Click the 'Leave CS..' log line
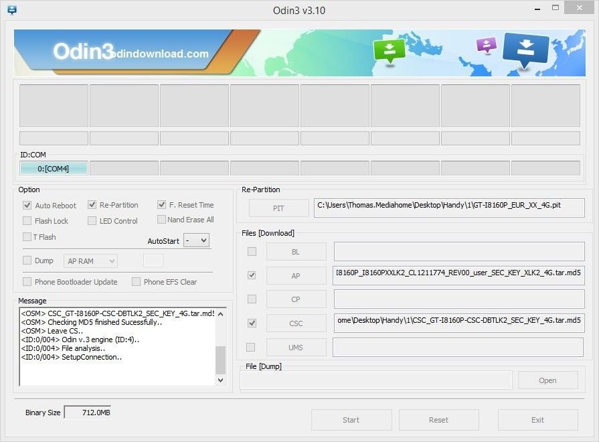The image size is (599, 442). click(52, 331)
